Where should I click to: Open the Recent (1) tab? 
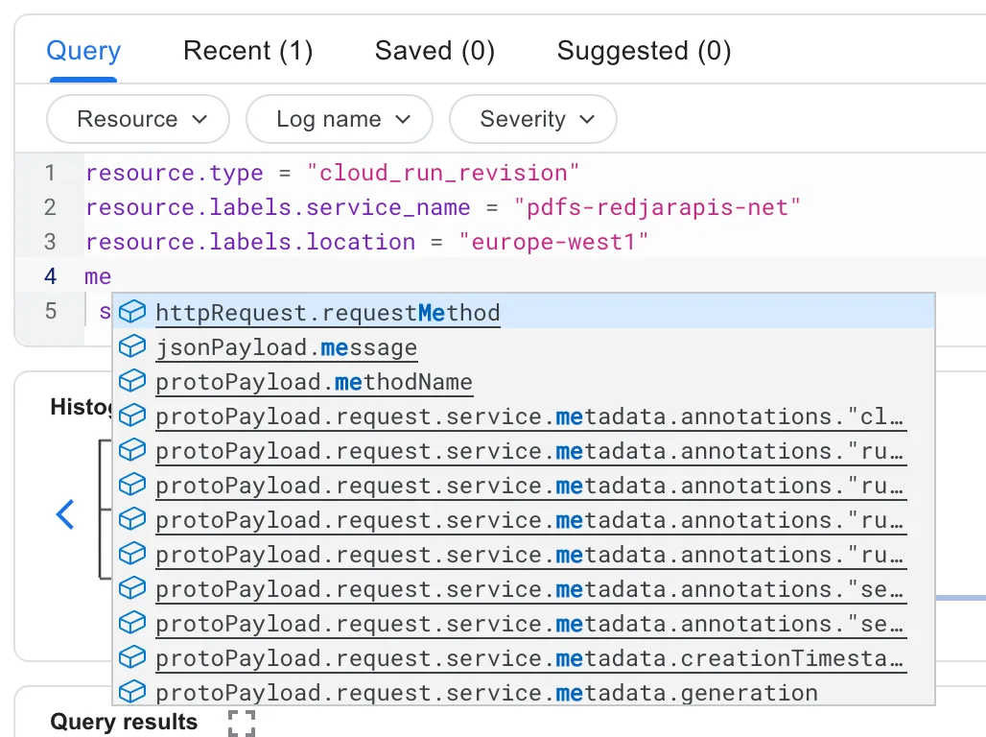click(247, 50)
